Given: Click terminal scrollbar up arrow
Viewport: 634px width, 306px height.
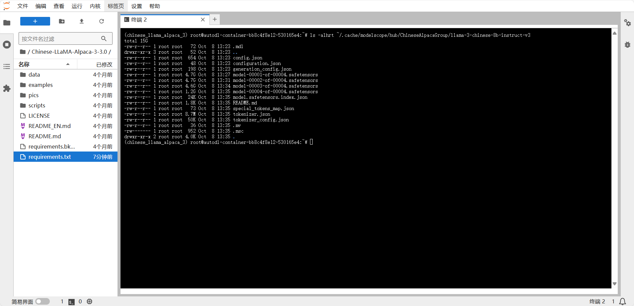Looking at the screenshot, I should click(x=614, y=33).
